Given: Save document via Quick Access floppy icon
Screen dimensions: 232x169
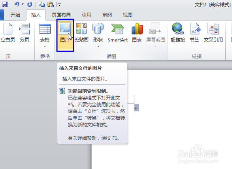Looking at the screenshot, I should pyautogui.click(x=5, y=4).
